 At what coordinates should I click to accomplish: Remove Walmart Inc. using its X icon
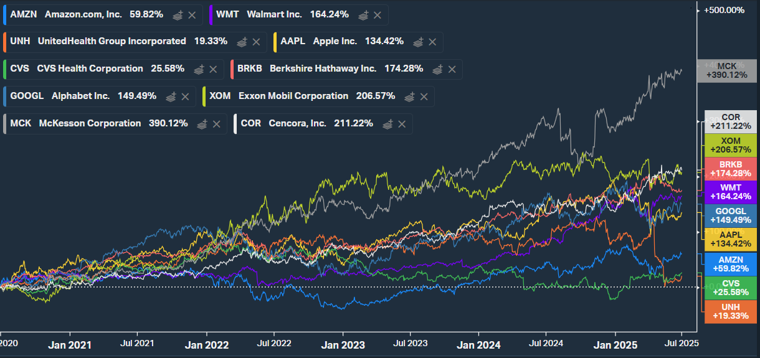[x=378, y=14]
